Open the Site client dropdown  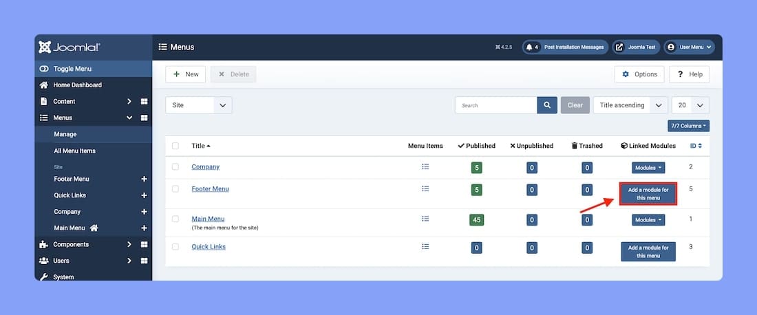click(198, 105)
